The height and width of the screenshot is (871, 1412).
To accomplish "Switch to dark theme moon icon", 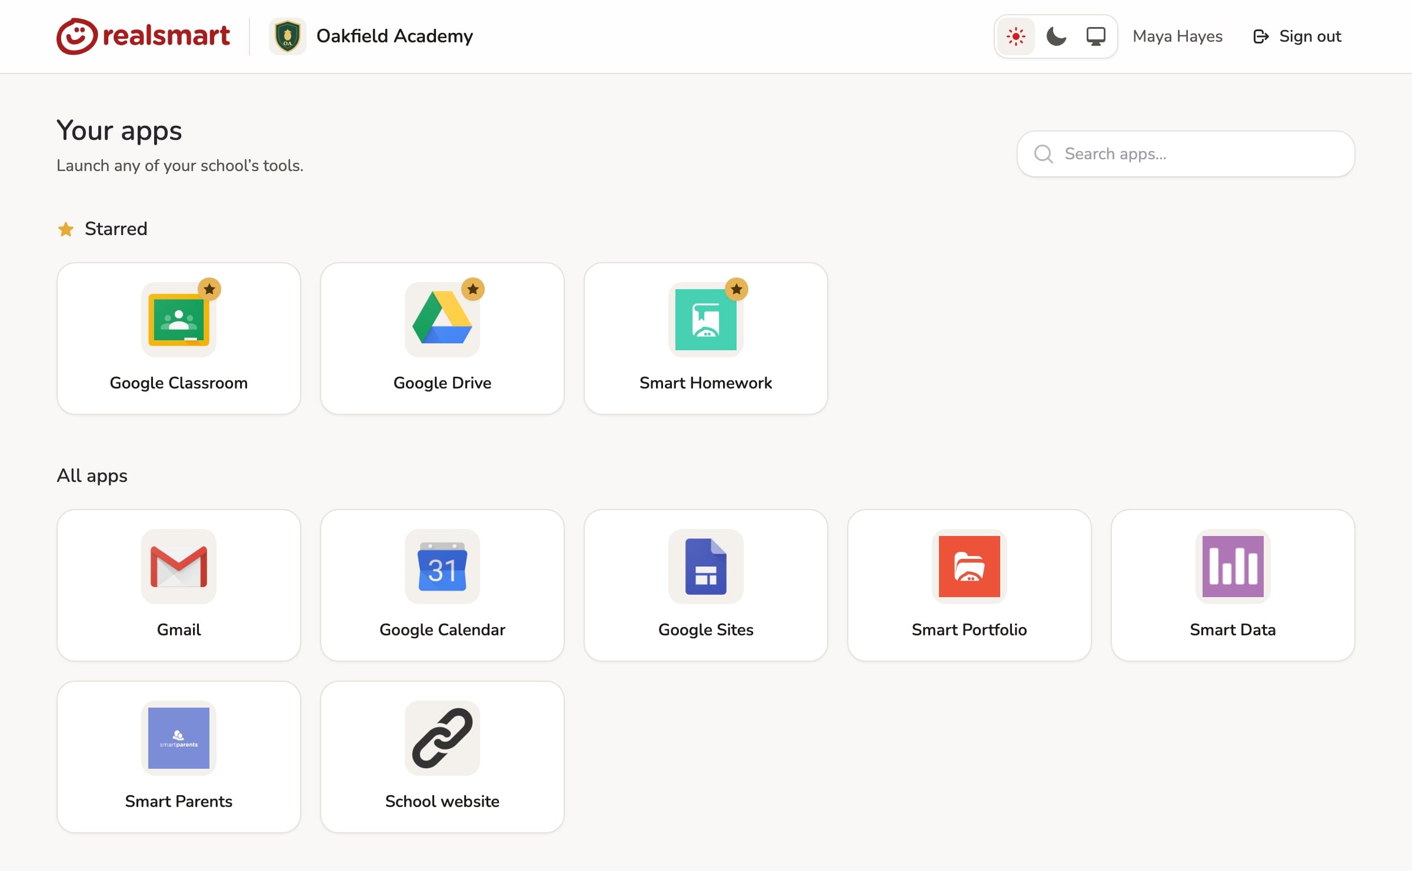I will tap(1056, 36).
